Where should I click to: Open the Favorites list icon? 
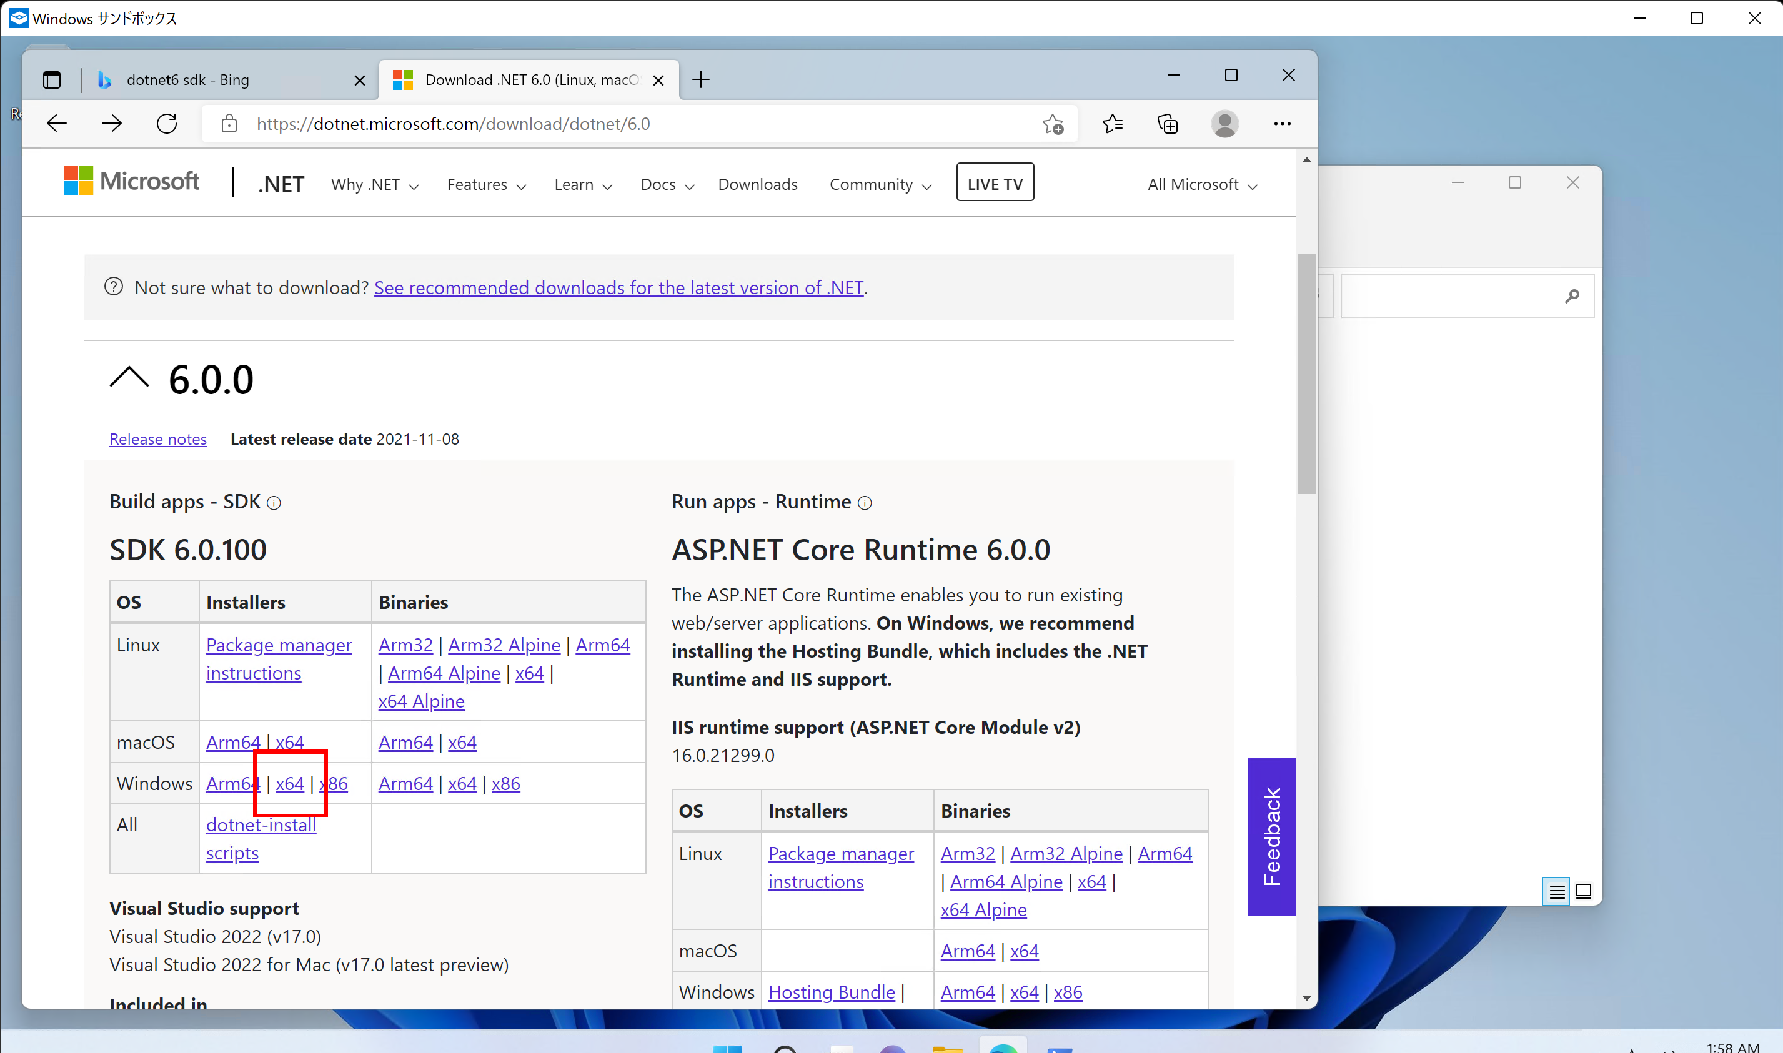click(1112, 124)
